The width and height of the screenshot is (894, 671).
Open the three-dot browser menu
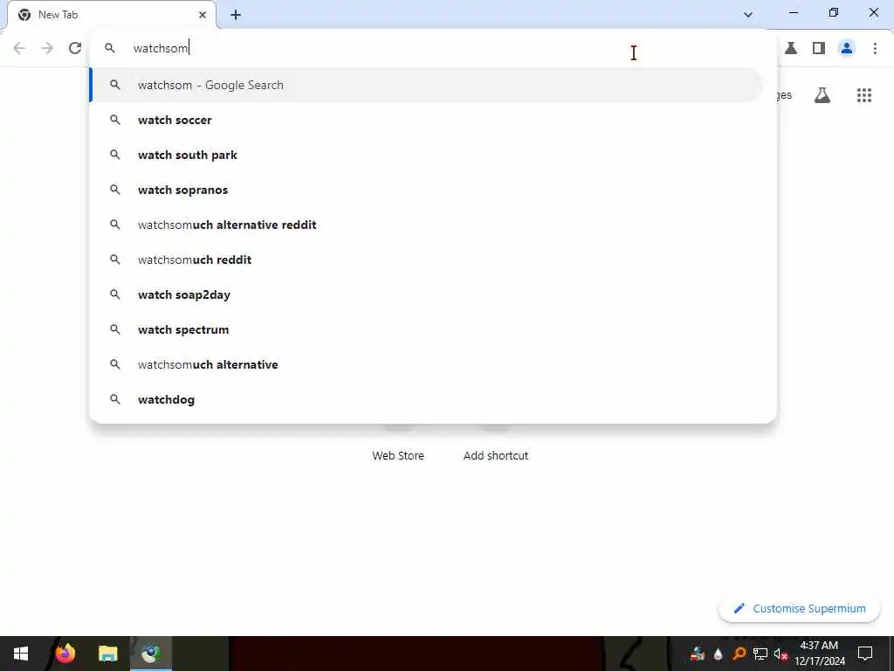pyautogui.click(x=875, y=48)
